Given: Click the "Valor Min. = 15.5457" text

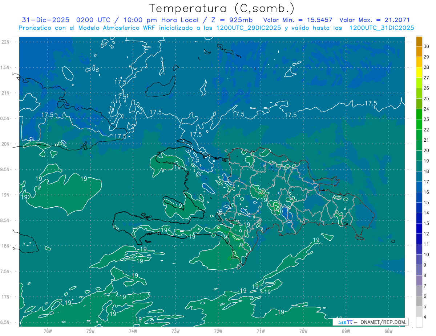Looking at the screenshot, I should pos(298,20).
